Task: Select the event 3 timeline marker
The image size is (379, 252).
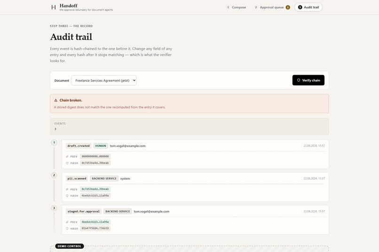Action: (x=54, y=208)
